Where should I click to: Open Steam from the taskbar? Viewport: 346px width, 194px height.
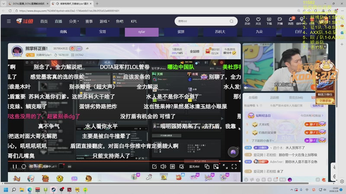[x=54, y=190]
